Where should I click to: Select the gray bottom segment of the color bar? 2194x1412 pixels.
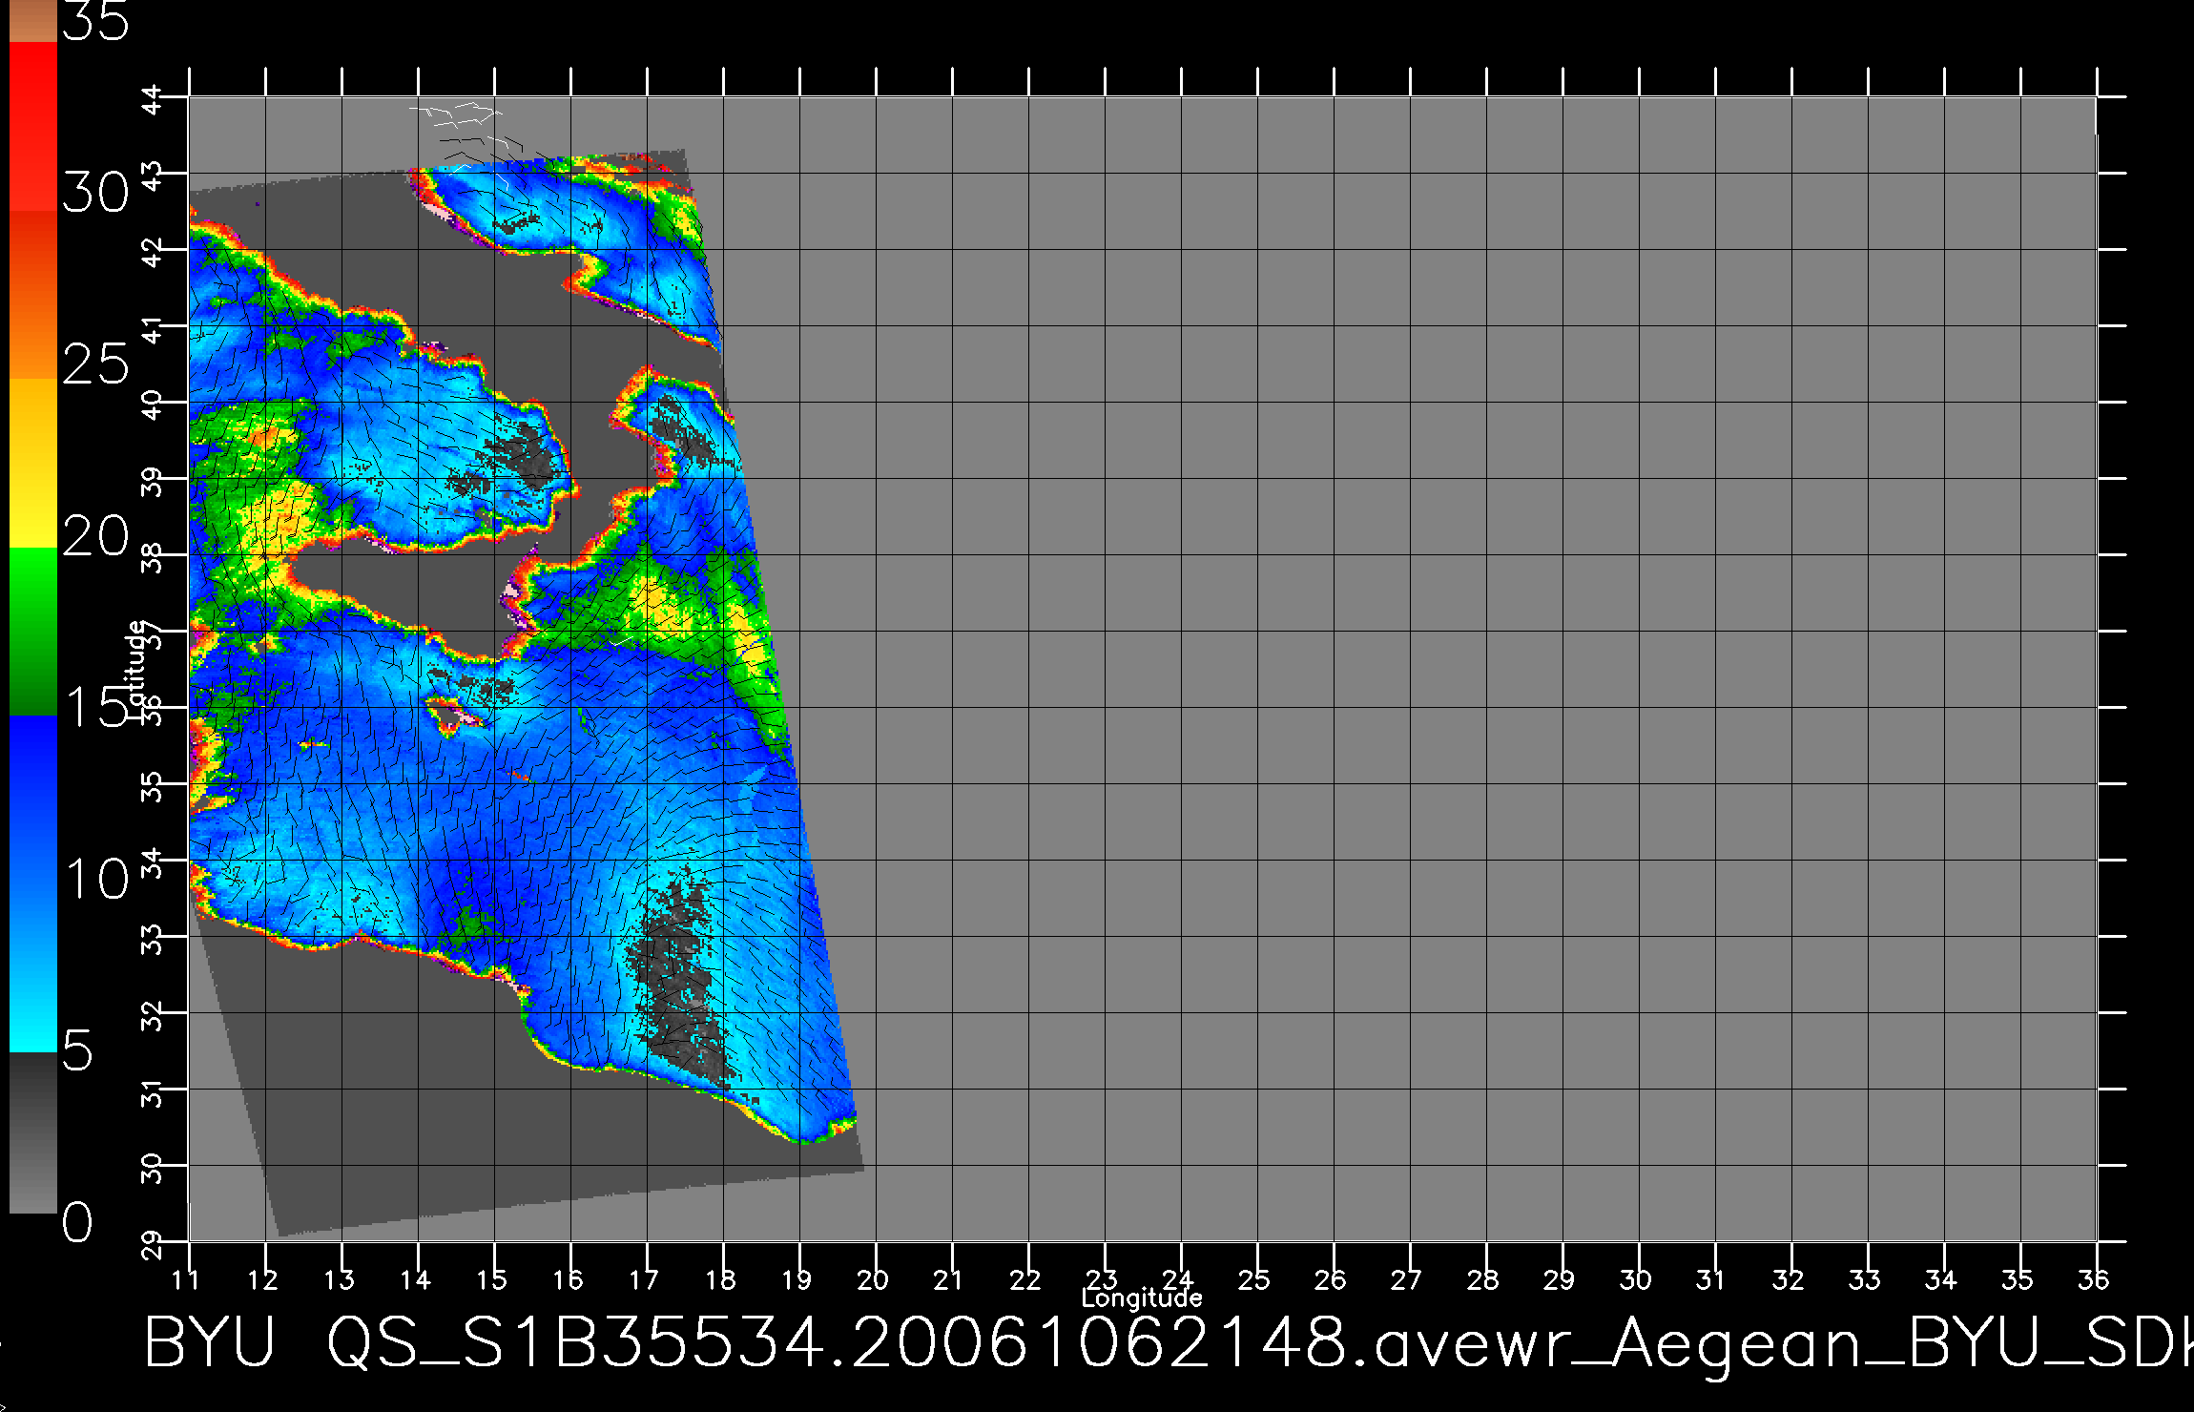(x=33, y=1132)
